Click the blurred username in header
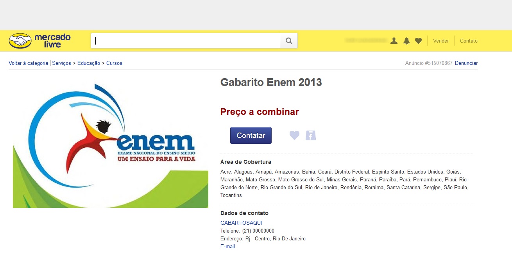The height and width of the screenshot is (274, 512). (366, 40)
